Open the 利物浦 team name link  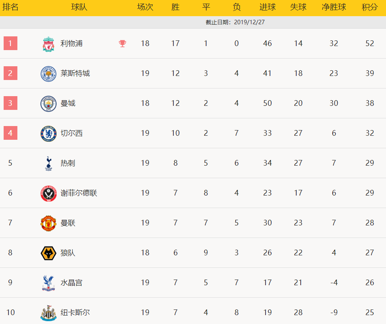click(x=72, y=44)
